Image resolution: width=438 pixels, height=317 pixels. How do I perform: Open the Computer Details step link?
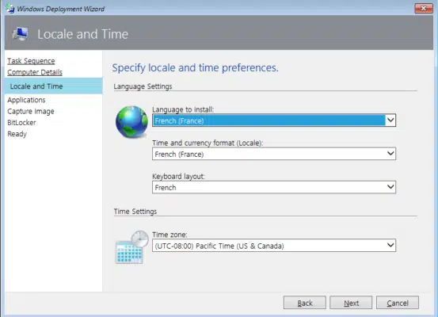[x=35, y=72]
